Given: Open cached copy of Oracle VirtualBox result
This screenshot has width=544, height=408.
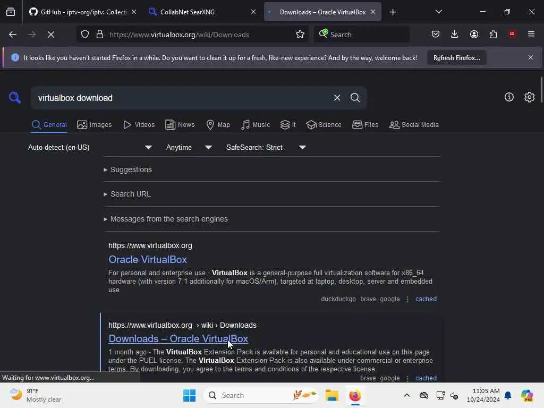Looking at the screenshot, I should click(x=426, y=299).
